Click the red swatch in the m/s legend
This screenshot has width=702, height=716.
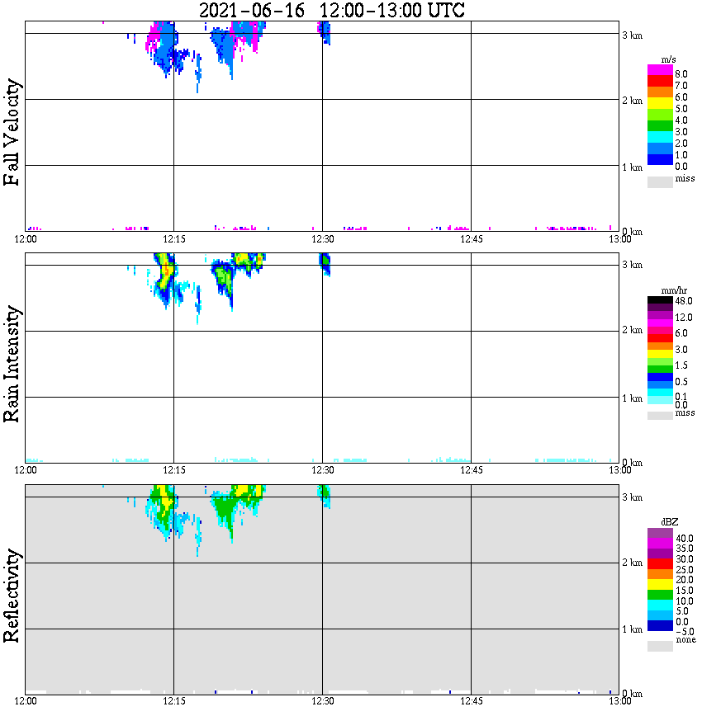pyautogui.click(x=660, y=82)
